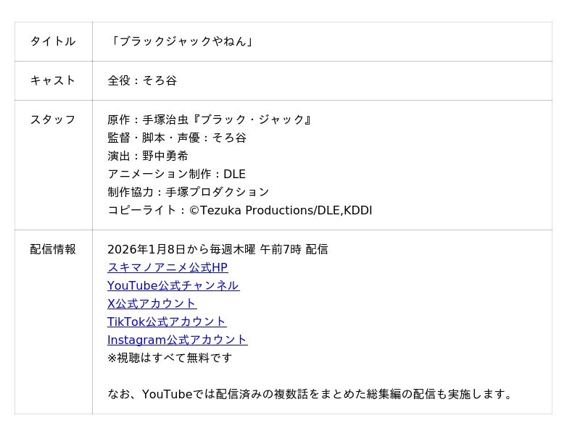The image size is (580, 436).
Task: Click the 原作：手塚治虫 line
Action: pos(210,120)
